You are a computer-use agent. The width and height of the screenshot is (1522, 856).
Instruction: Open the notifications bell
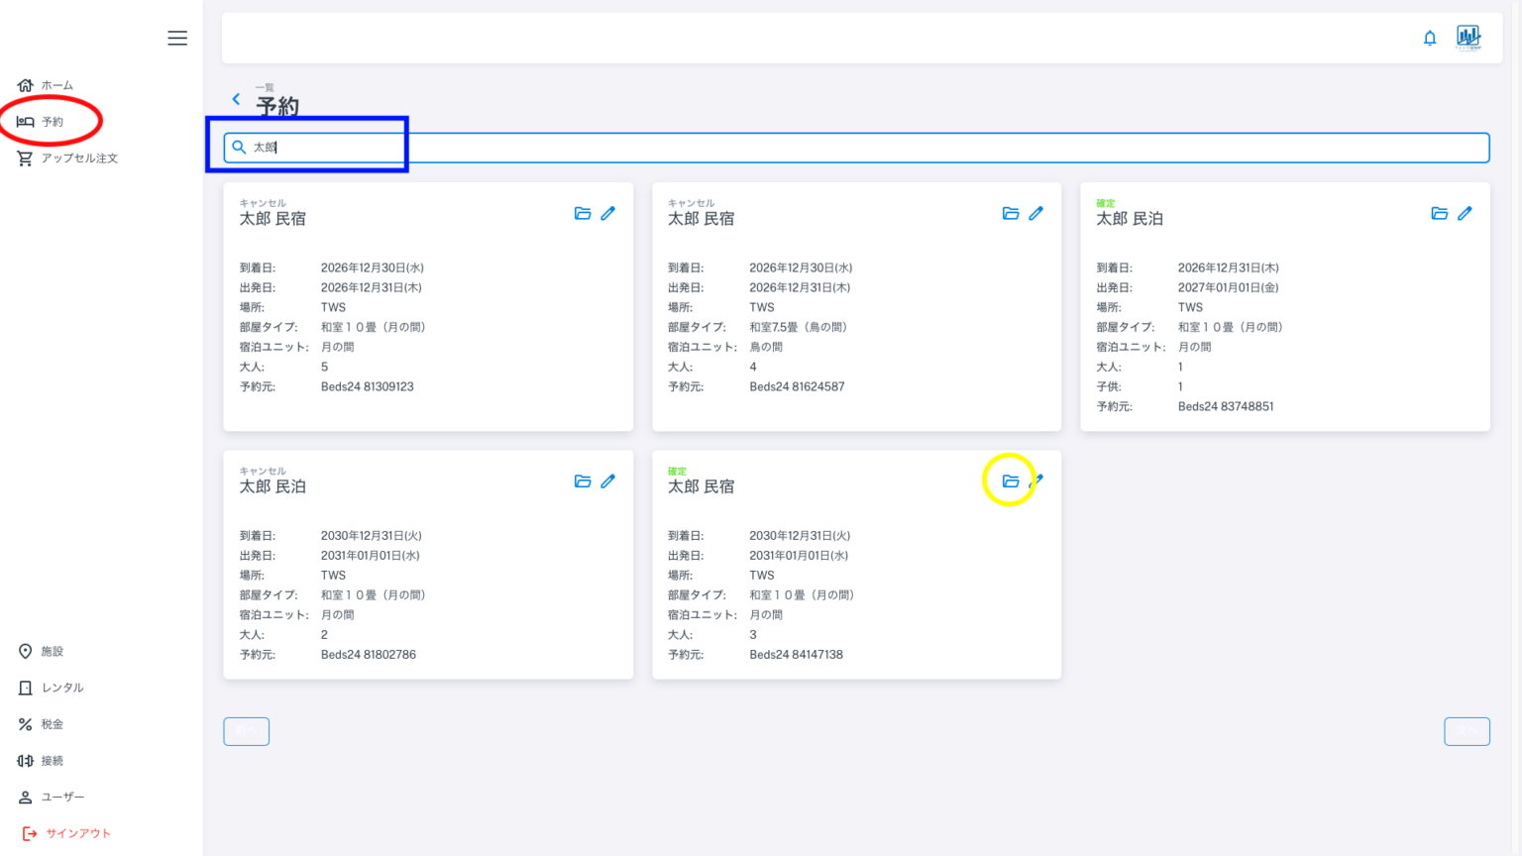point(1430,39)
